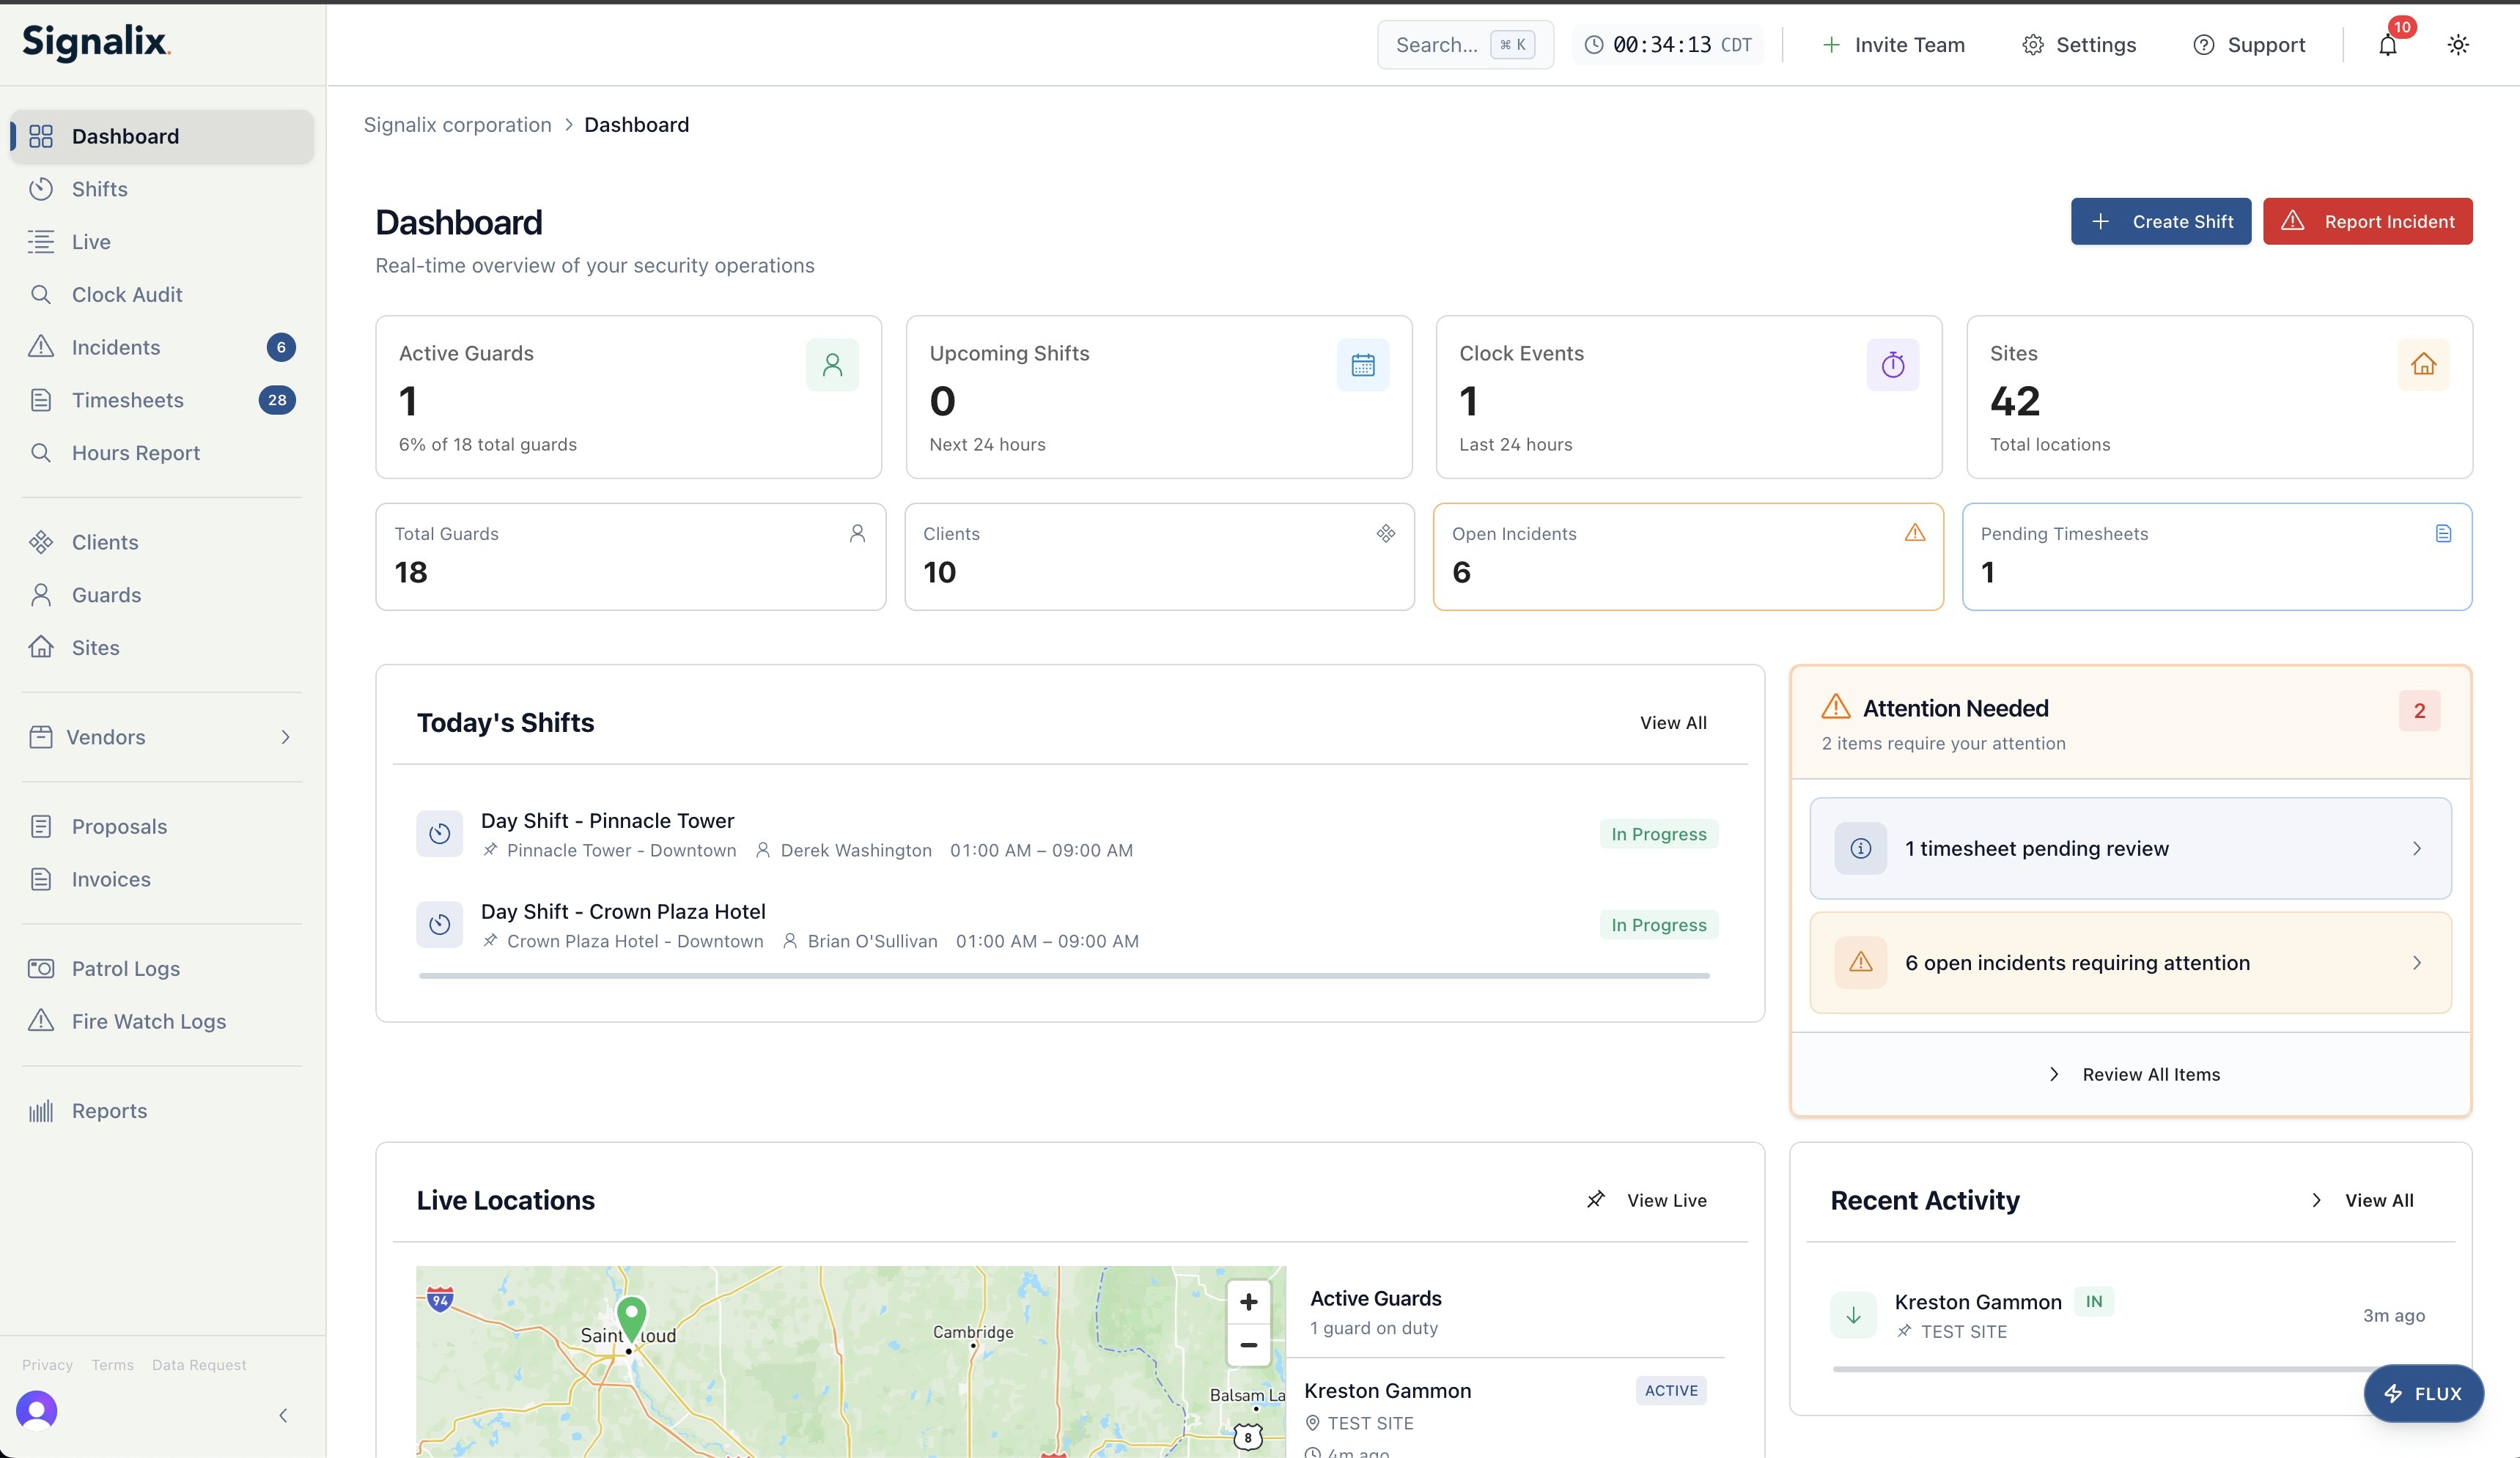This screenshot has width=2520, height=1458.
Task: Toggle light/dark theme sun icon
Action: pos(2457,45)
